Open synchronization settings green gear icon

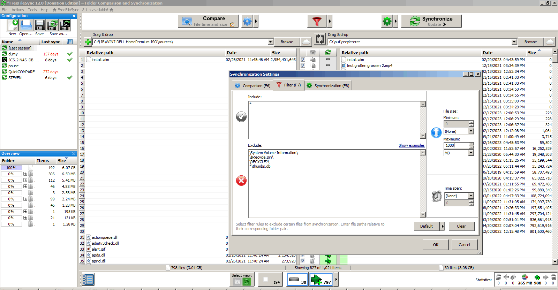(x=387, y=21)
